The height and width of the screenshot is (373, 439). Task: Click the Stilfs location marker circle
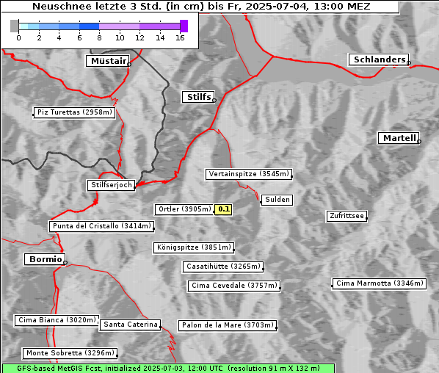click(x=214, y=101)
